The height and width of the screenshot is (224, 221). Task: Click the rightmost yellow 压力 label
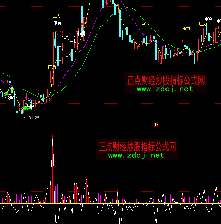click(203, 24)
